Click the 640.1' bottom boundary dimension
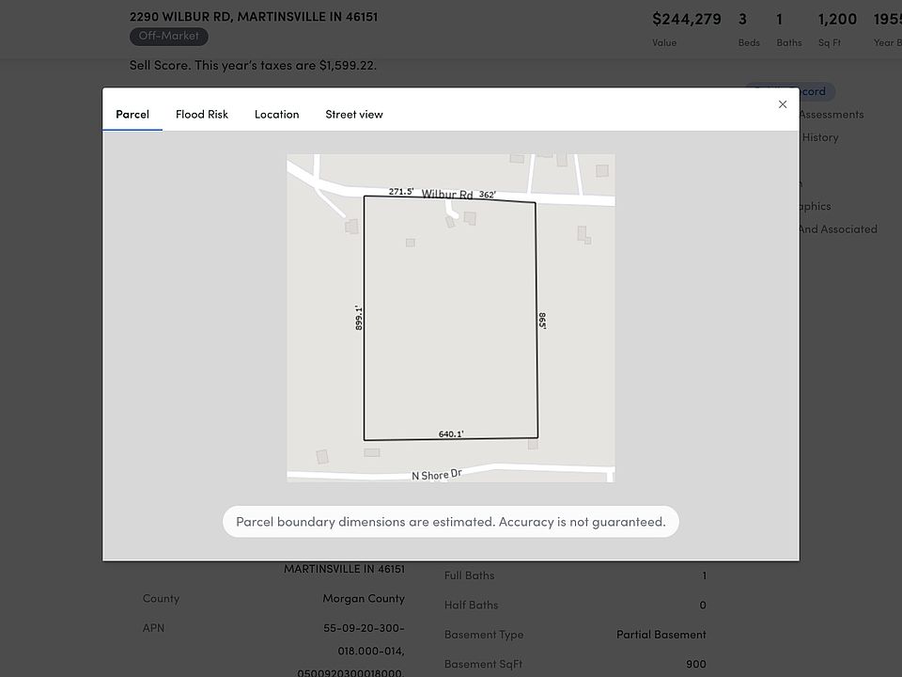 451,434
